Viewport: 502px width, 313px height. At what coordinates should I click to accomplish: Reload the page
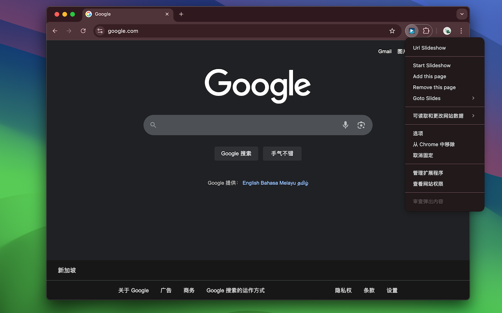pyautogui.click(x=83, y=31)
